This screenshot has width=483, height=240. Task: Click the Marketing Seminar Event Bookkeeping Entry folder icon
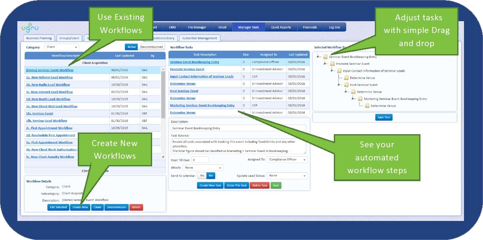(x=360, y=99)
